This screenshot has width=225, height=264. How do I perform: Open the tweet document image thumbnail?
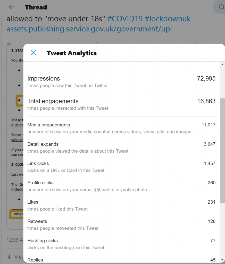(15, 136)
